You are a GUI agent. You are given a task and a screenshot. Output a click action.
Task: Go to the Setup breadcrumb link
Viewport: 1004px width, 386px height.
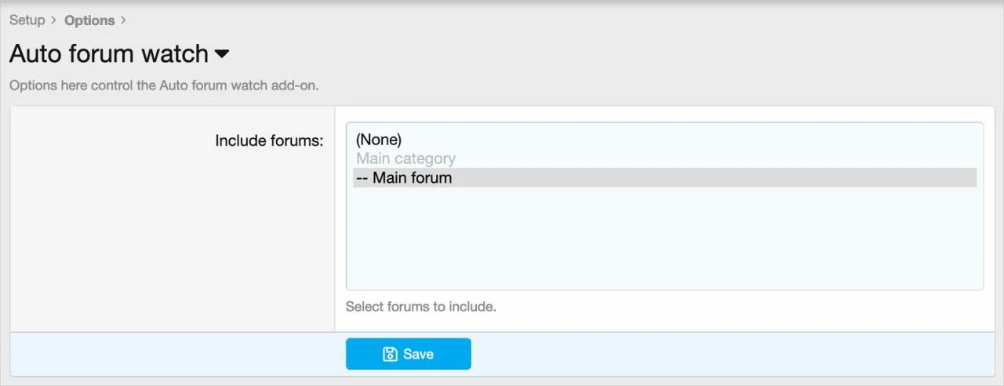(27, 20)
